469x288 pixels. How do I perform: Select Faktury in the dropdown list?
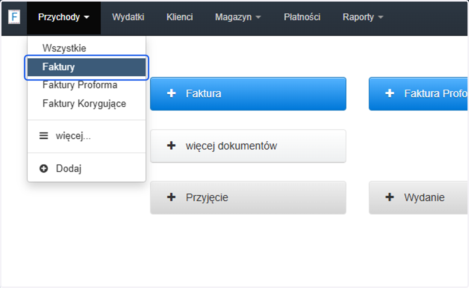[x=86, y=67]
